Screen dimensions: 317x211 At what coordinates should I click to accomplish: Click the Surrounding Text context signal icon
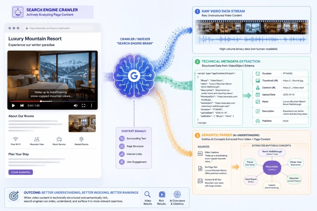coord(122,138)
